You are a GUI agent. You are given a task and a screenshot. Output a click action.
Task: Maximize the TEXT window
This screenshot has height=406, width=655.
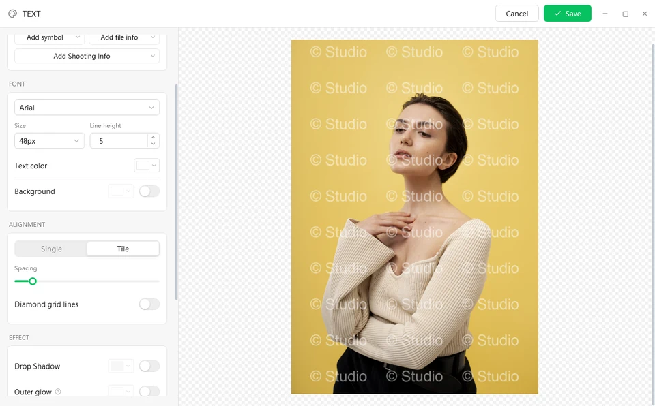(626, 14)
